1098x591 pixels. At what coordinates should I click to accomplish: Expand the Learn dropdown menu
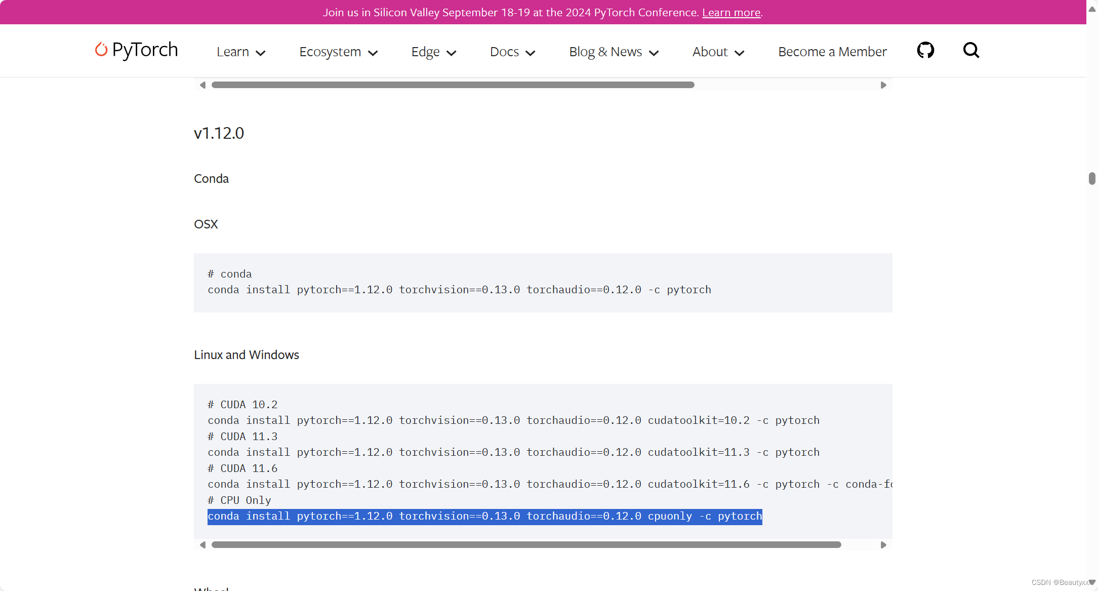tap(241, 52)
